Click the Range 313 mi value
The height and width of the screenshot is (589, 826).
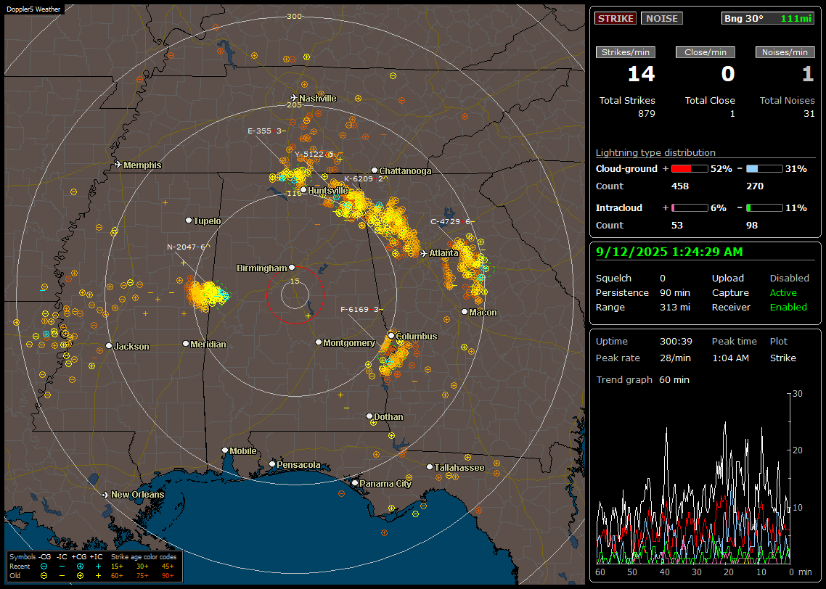675,308
